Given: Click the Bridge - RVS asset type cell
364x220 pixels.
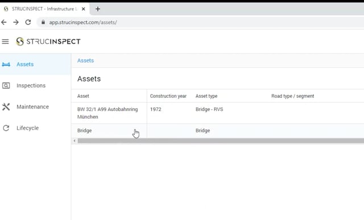Looking at the screenshot, I should pos(209,109).
